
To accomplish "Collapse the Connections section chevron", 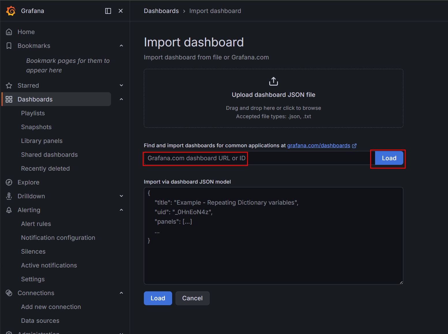I will click(x=121, y=293).
